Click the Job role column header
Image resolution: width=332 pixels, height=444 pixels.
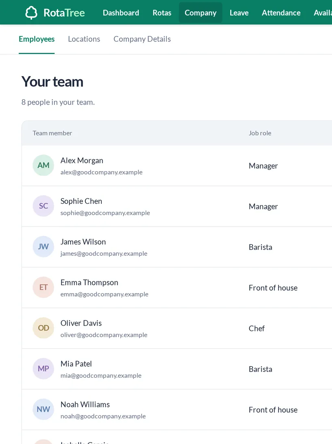pyautogui.click(x=260, y=133)
